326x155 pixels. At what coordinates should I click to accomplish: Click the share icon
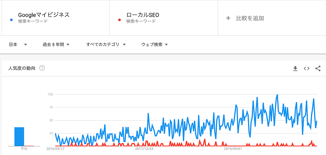[x=318, y=69]
